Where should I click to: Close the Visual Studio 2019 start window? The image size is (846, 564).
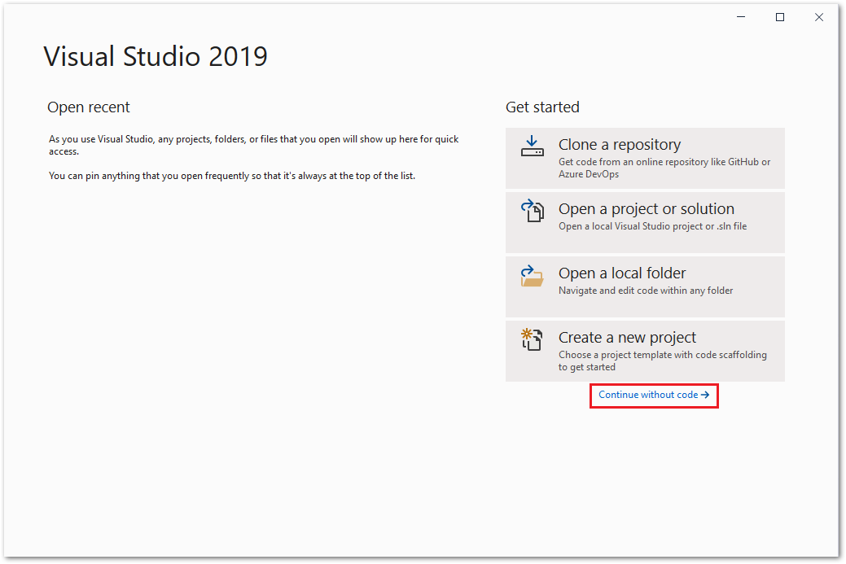[818, 17]
